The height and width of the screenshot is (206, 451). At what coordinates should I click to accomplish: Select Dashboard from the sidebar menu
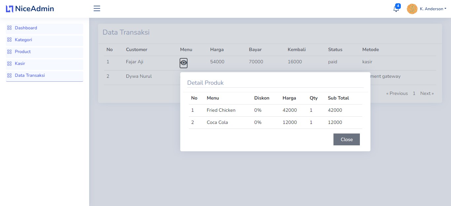pyautogui.click(x=26, y=28)
